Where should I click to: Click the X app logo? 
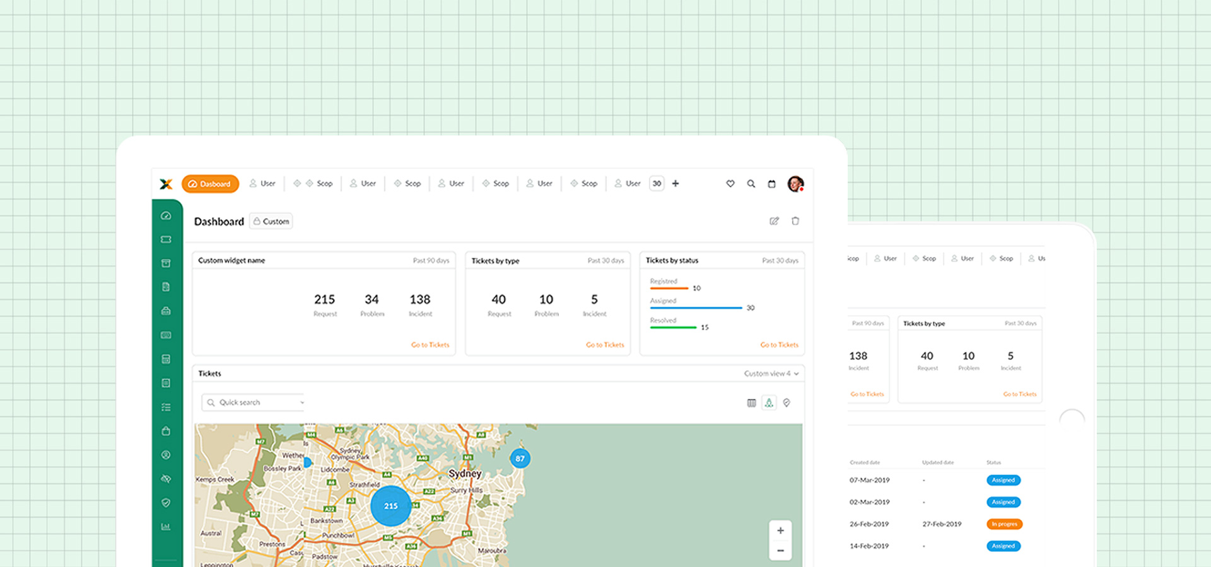pos(166,184)
